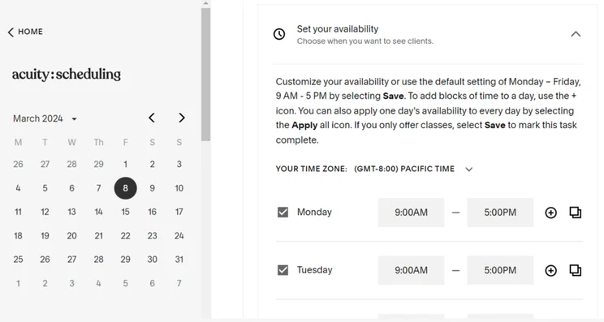The width and height of the screenshot is (604, 322).
Task: Uncheck the Tuesday availability checkbox
Action: click(x=283, y=270)
